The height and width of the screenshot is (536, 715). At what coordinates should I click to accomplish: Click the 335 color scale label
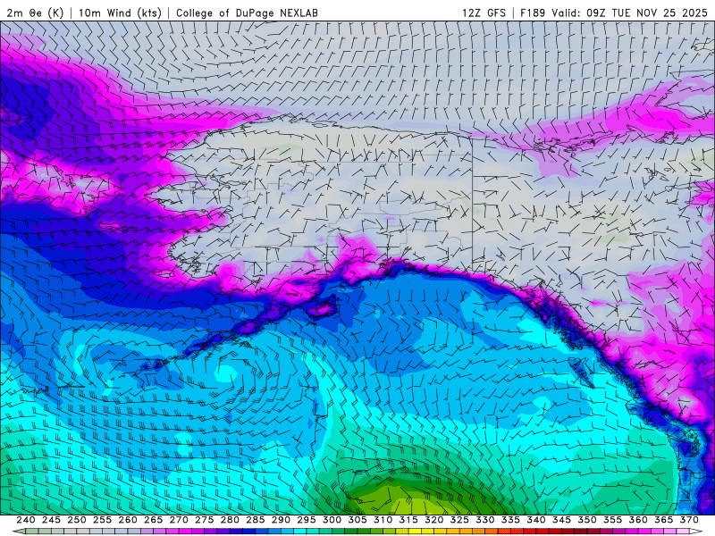click(510, 520)
